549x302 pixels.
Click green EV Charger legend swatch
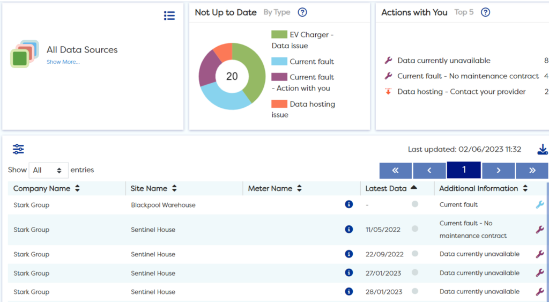[279, 34]
